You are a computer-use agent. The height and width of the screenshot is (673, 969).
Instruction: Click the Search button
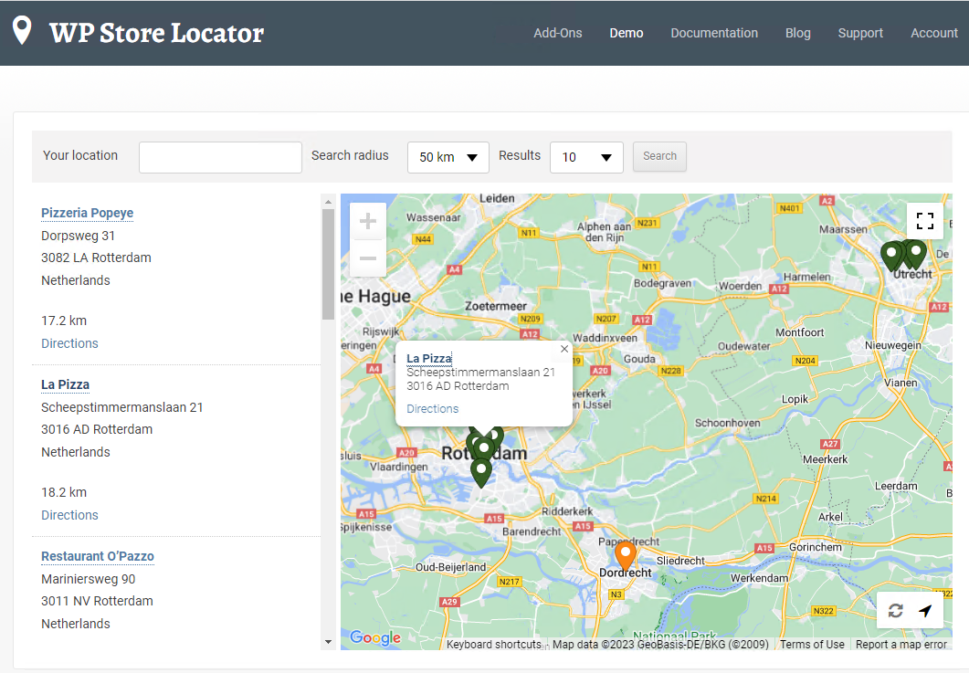tap(659, 156)
